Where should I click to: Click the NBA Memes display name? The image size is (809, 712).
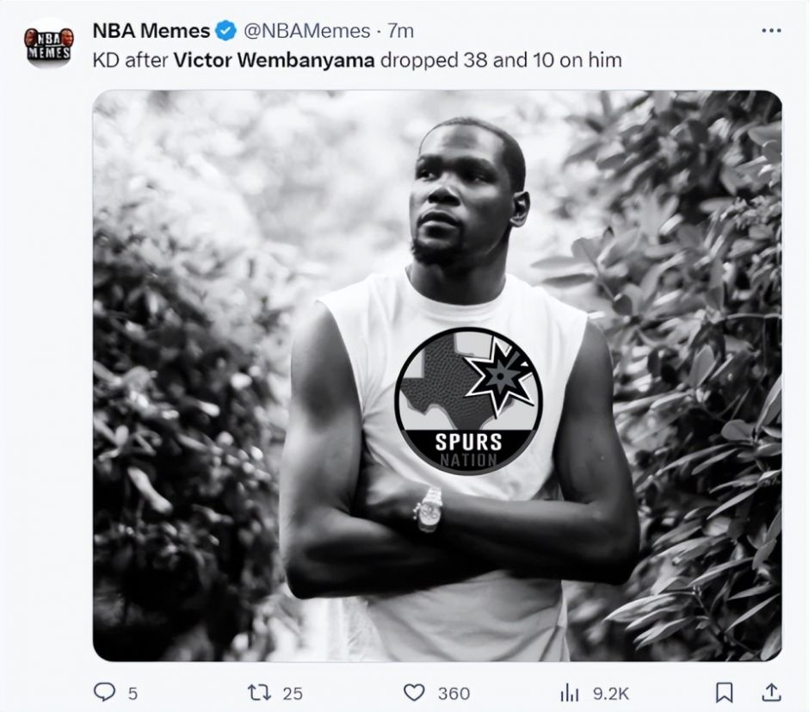[x=151, y=31]
